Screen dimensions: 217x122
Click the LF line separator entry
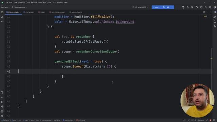coord(189,120)
